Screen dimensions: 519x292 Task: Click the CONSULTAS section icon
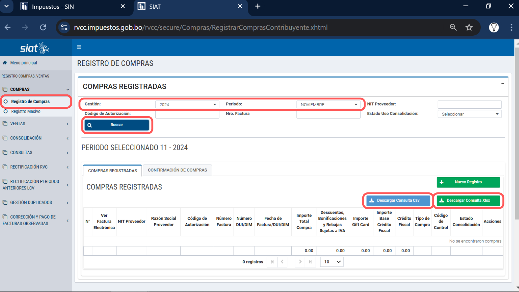click(5, 152)
